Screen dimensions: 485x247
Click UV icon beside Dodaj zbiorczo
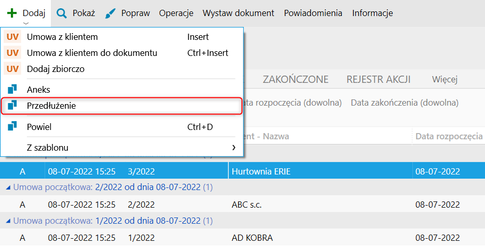click(12, 69)
